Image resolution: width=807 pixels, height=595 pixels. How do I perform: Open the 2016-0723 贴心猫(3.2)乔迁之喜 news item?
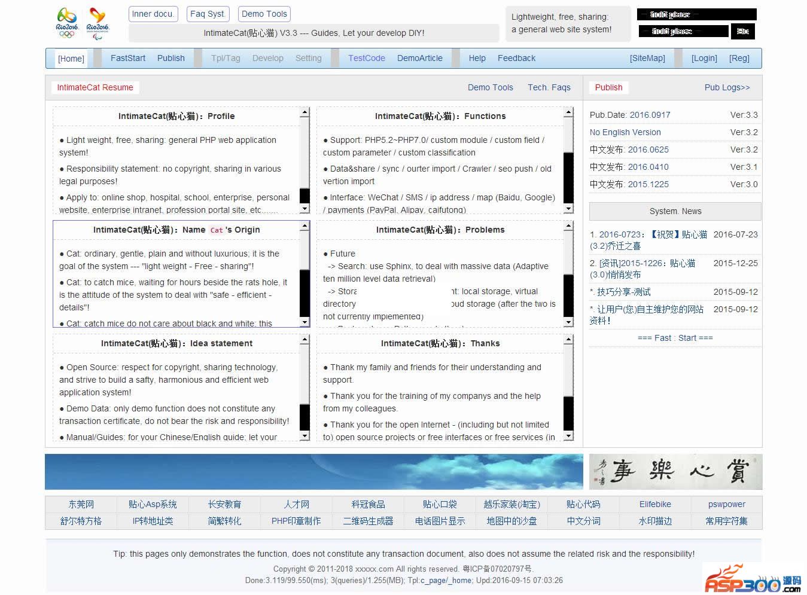pyautogui.click(x=648, y=240)
